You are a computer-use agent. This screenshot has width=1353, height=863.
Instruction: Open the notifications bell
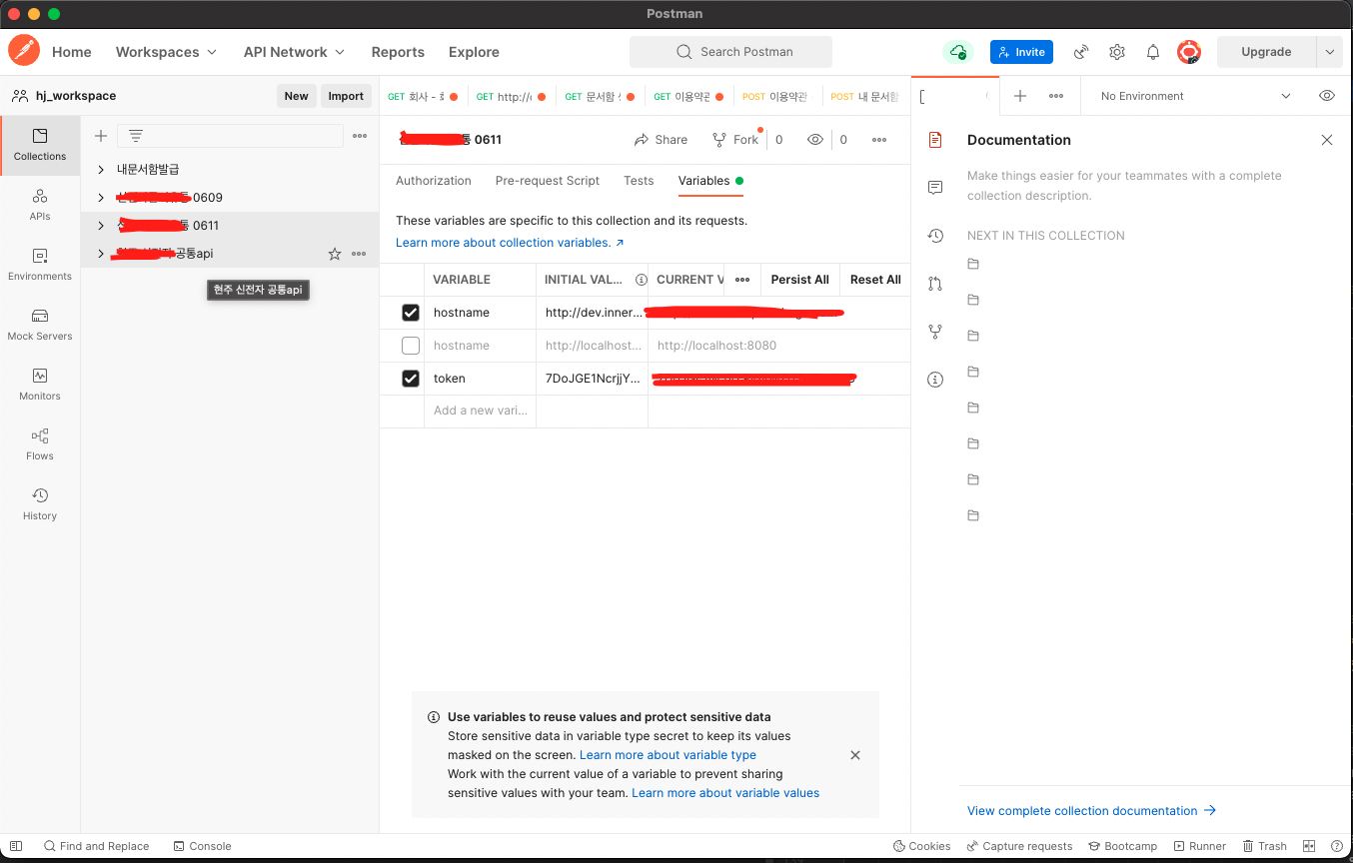[1153, 52]
